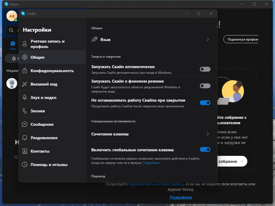
Task: Select the Учетная запись и профиль icon
Action: click(24, 44)
